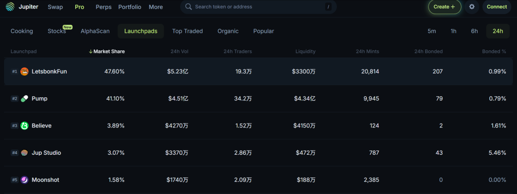The width and height of the screenshot is (517, 194).
Task: Switch to the Stocks tab
Action: pyautogui.click(x=57, y=31)
